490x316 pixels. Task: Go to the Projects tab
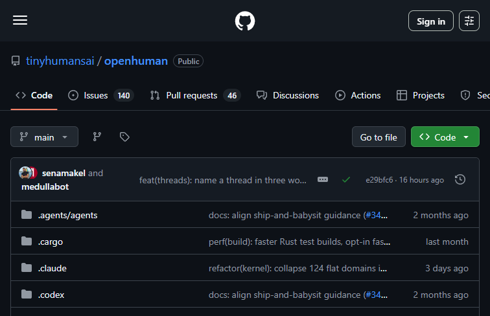420,95
